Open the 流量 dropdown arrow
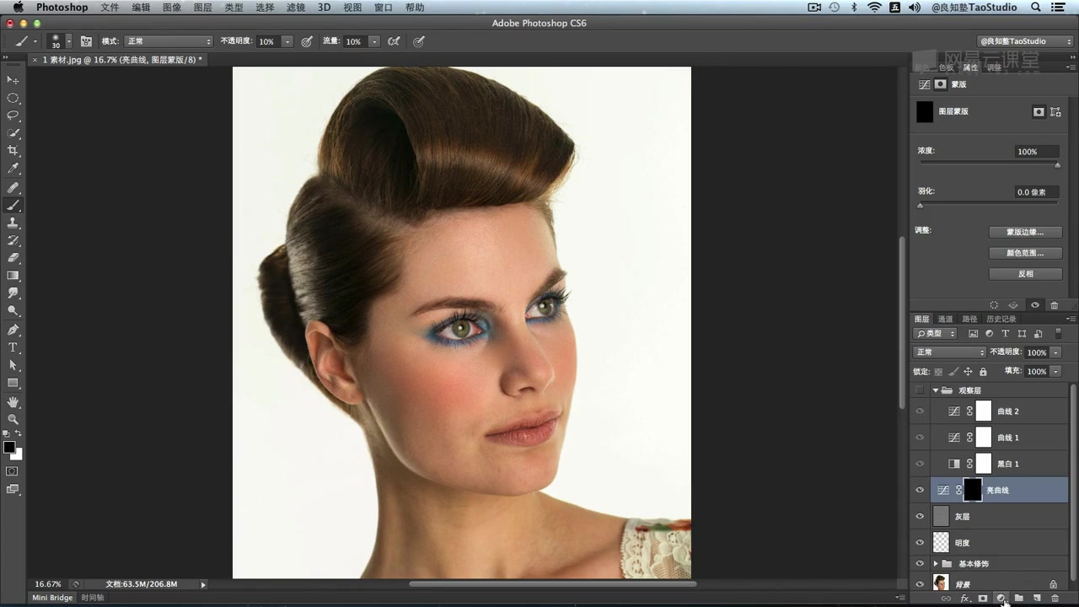Image resolution: width=1079 pixels, height=607 pixels. coord(374,41)
